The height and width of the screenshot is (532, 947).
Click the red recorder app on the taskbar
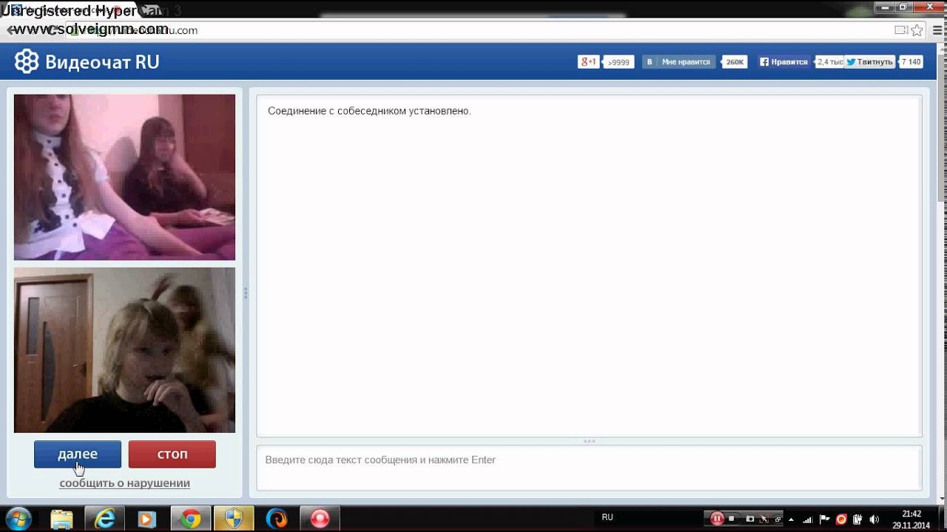[x=320, y=519]
